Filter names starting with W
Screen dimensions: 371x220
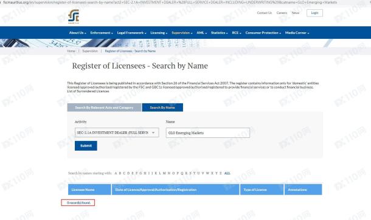(x=207, y=173)
